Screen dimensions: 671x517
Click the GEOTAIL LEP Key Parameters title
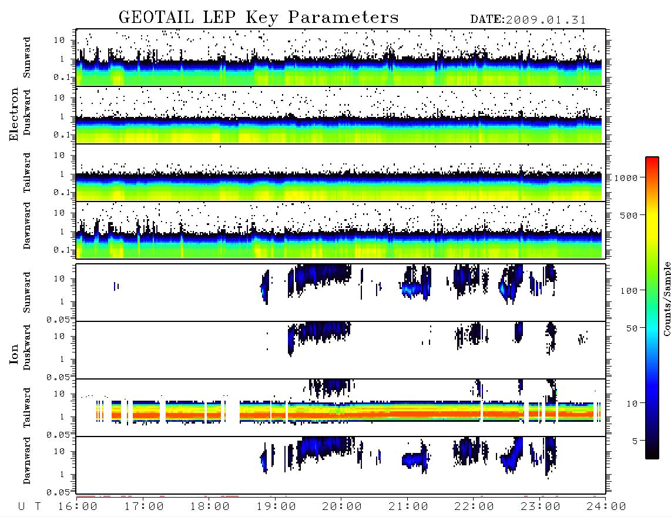tap(259, 18)
